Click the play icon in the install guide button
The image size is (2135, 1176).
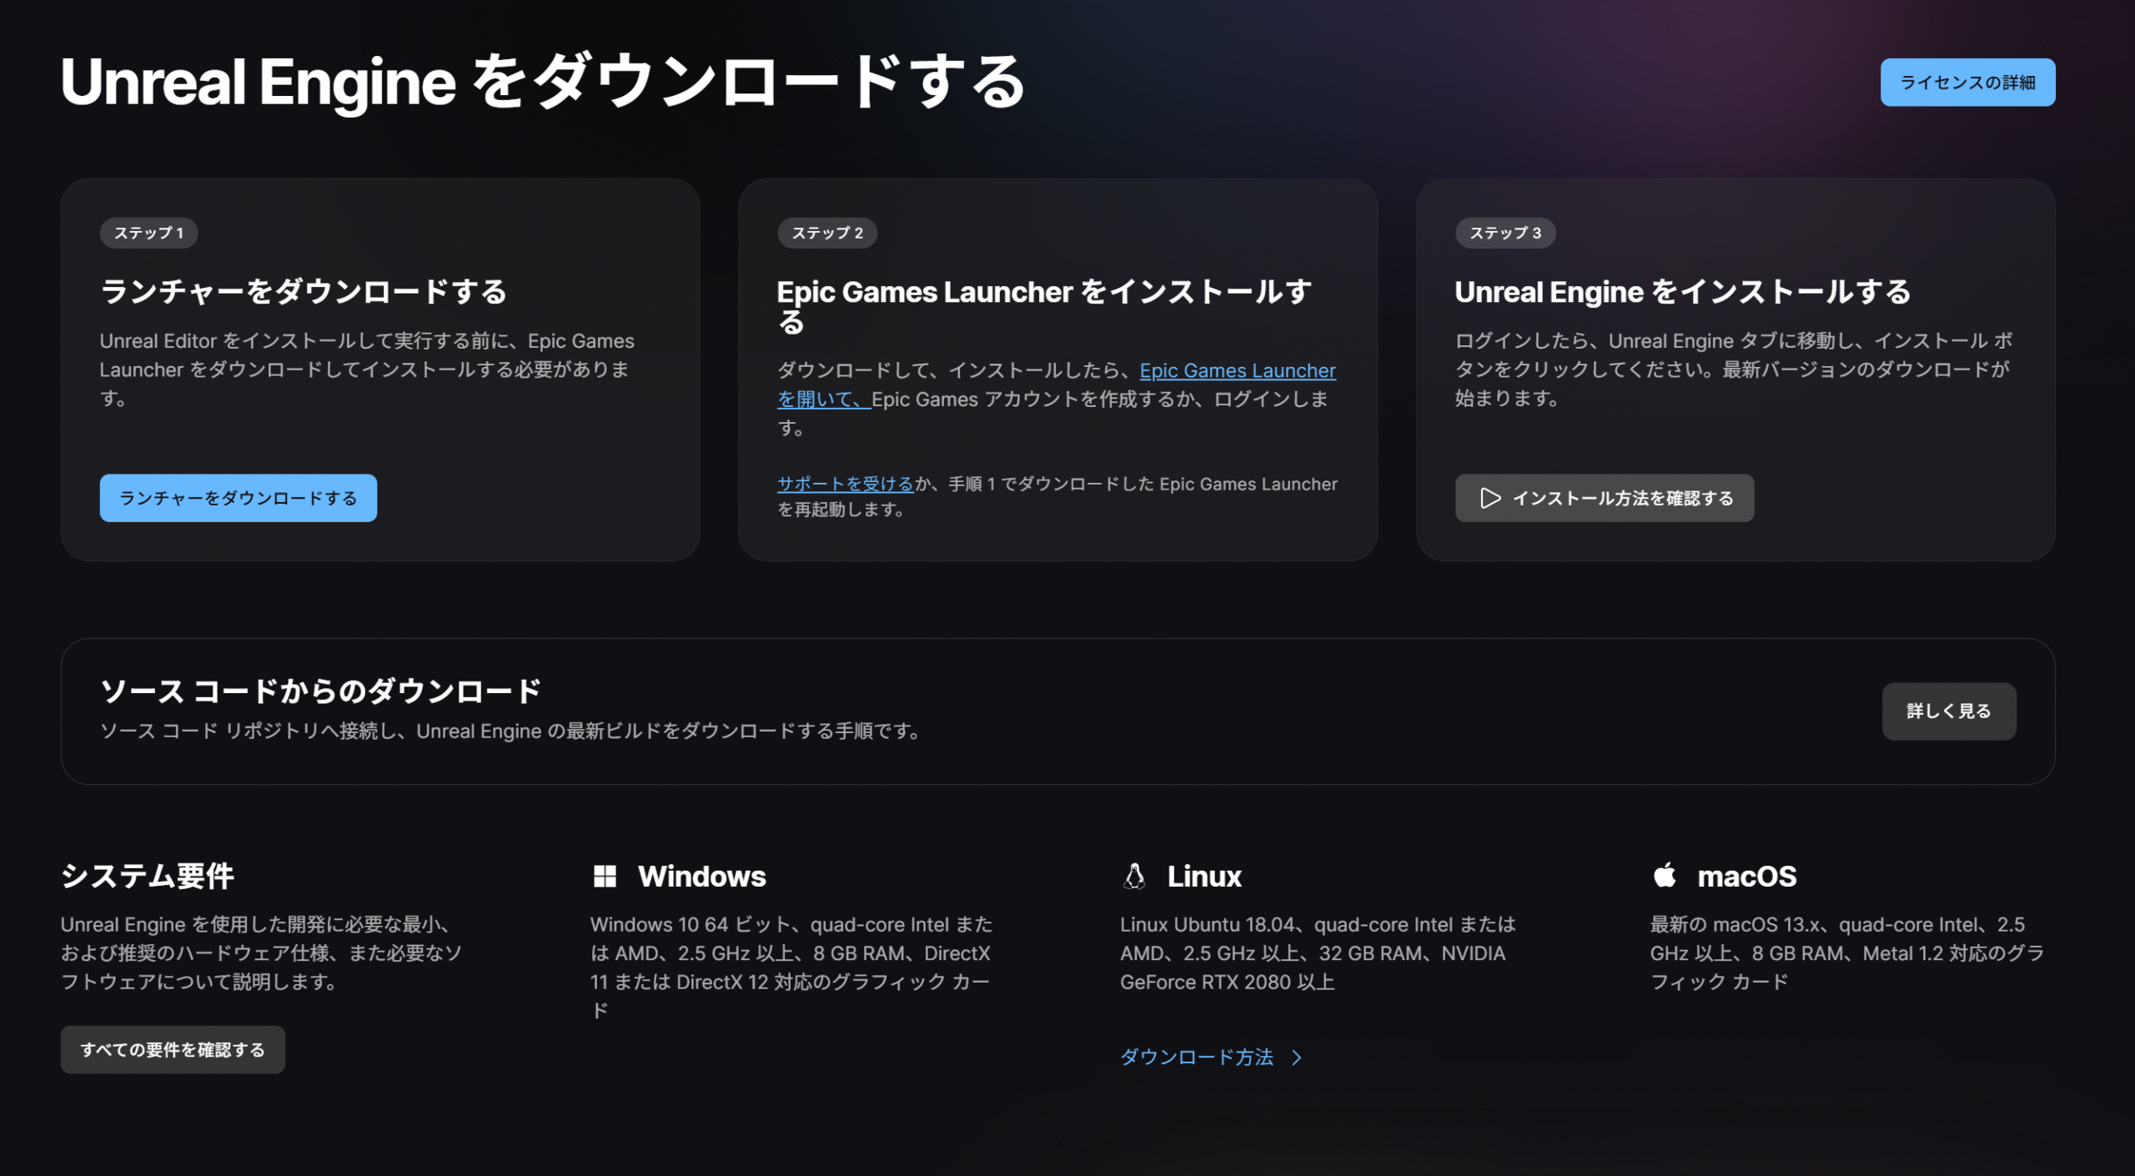(1490, 498)
